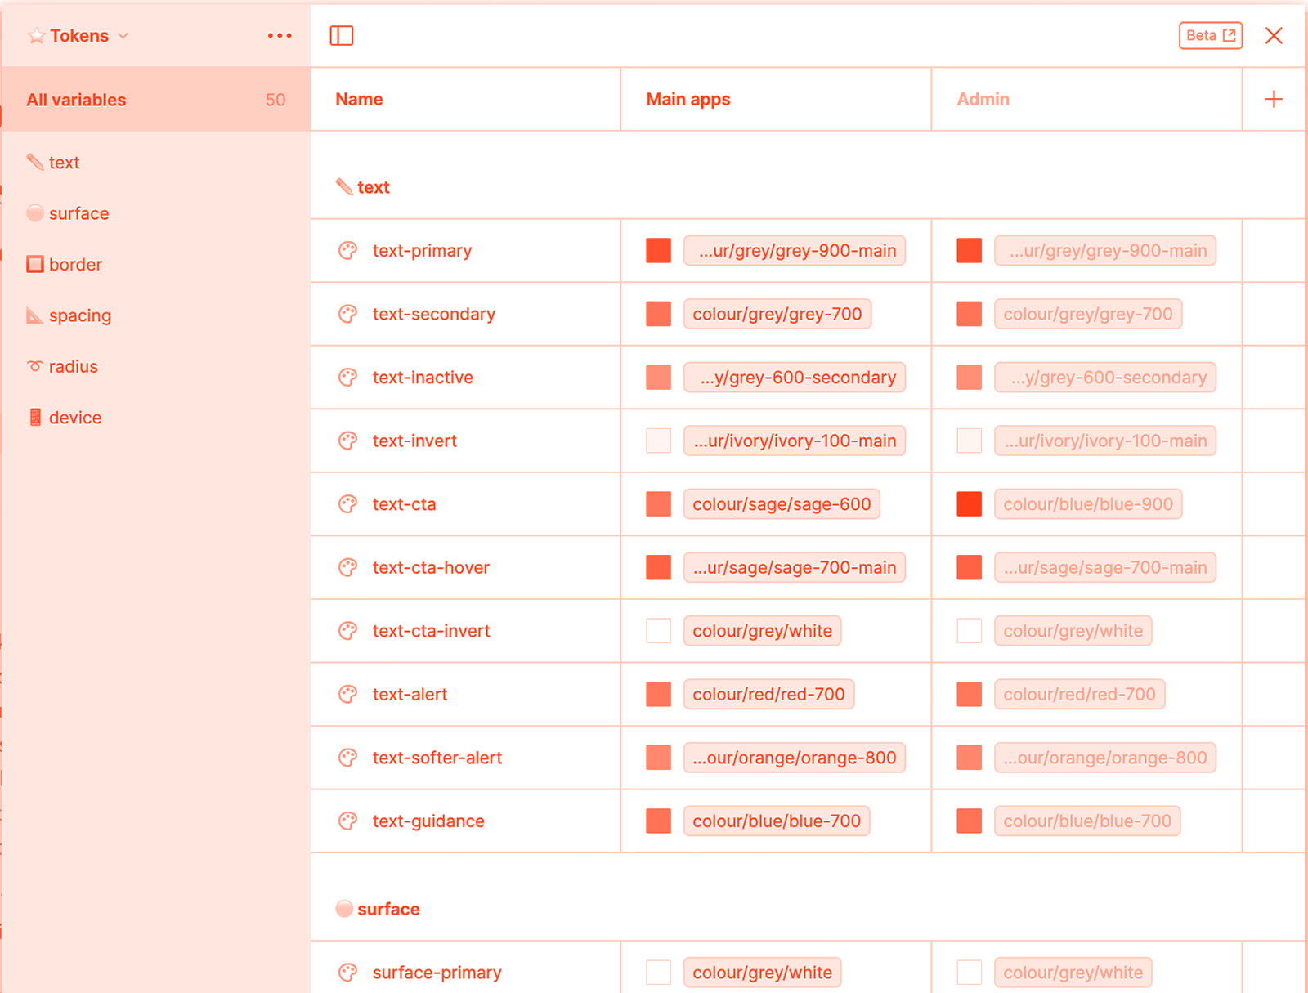The image size is (1308, 993).
Task: Click palette icon of text-invert row
Action: coord(347,441)
